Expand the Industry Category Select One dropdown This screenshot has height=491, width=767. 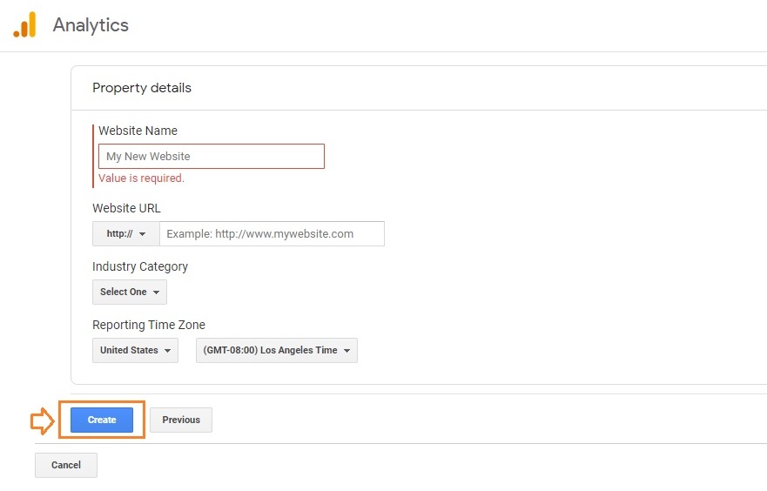pyautogui.click(x=129, y=293)
